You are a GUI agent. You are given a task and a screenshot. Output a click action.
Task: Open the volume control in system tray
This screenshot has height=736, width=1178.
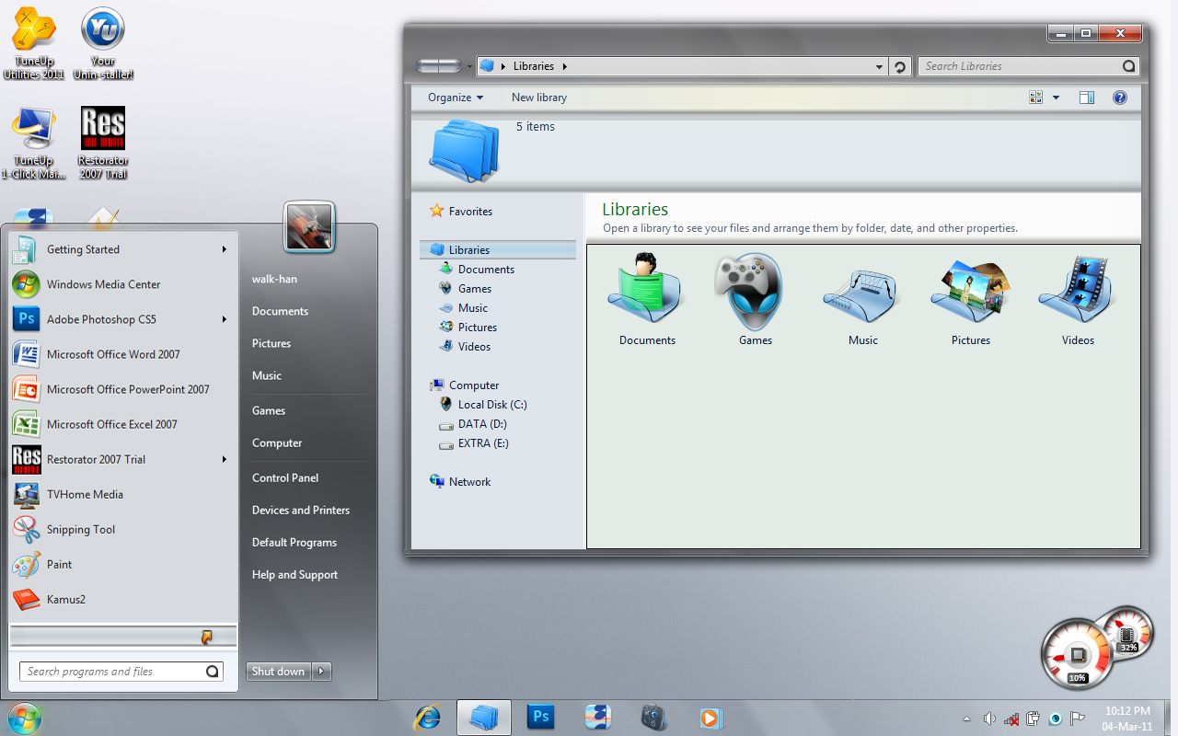(x=989, y=719)
